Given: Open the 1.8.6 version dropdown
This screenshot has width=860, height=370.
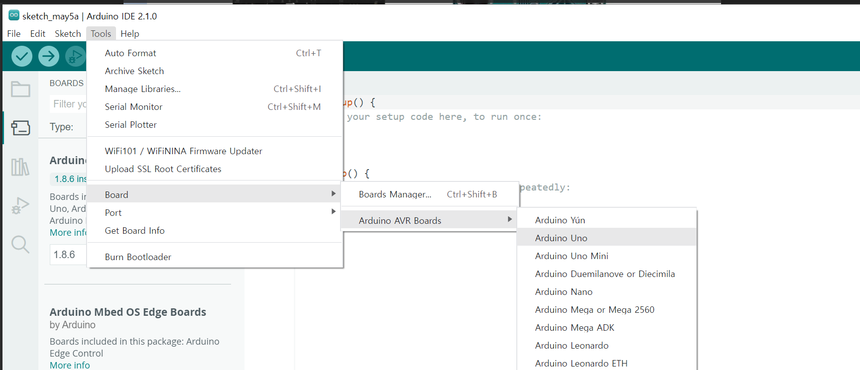Looking at the screenshot, I should 68,255.
